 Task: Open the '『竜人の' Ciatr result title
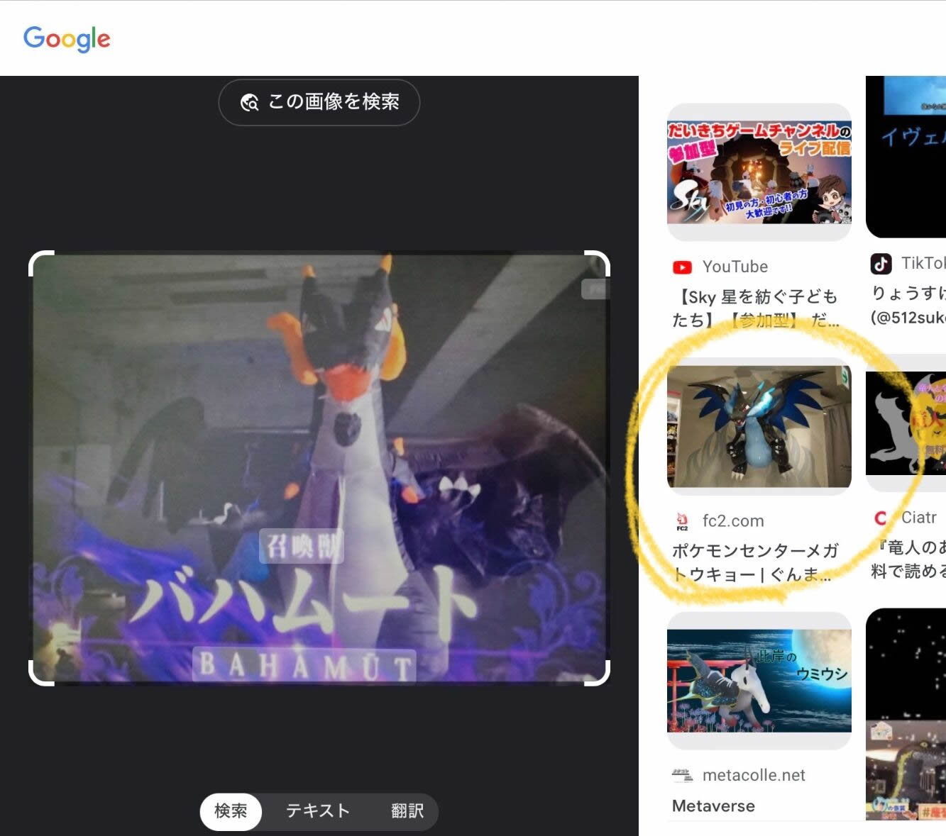click(x=908, y=559)
